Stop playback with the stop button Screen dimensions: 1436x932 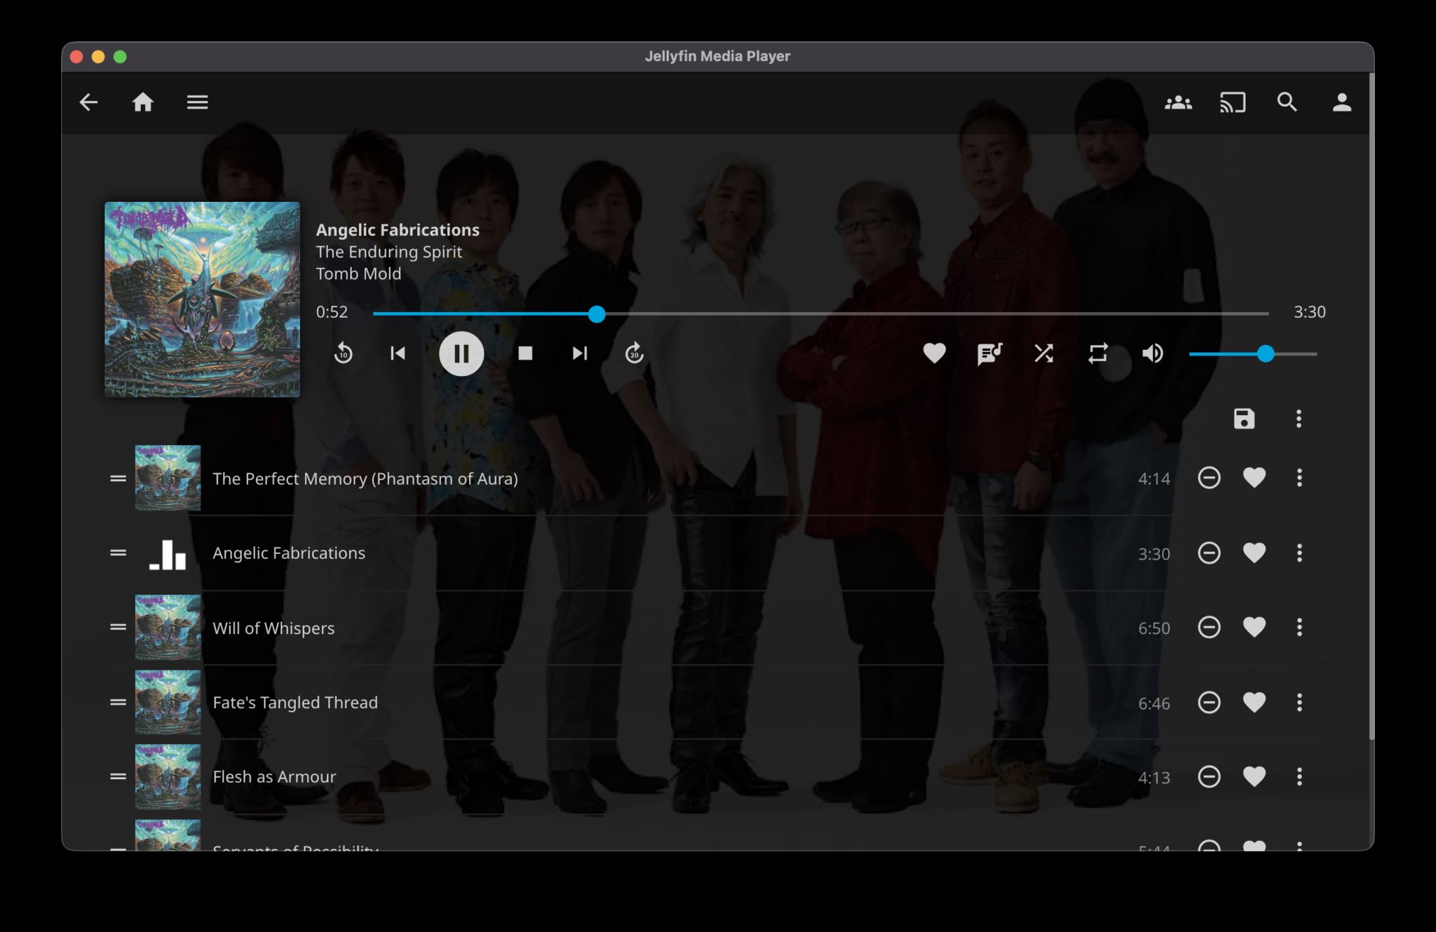tap(525, 353)
